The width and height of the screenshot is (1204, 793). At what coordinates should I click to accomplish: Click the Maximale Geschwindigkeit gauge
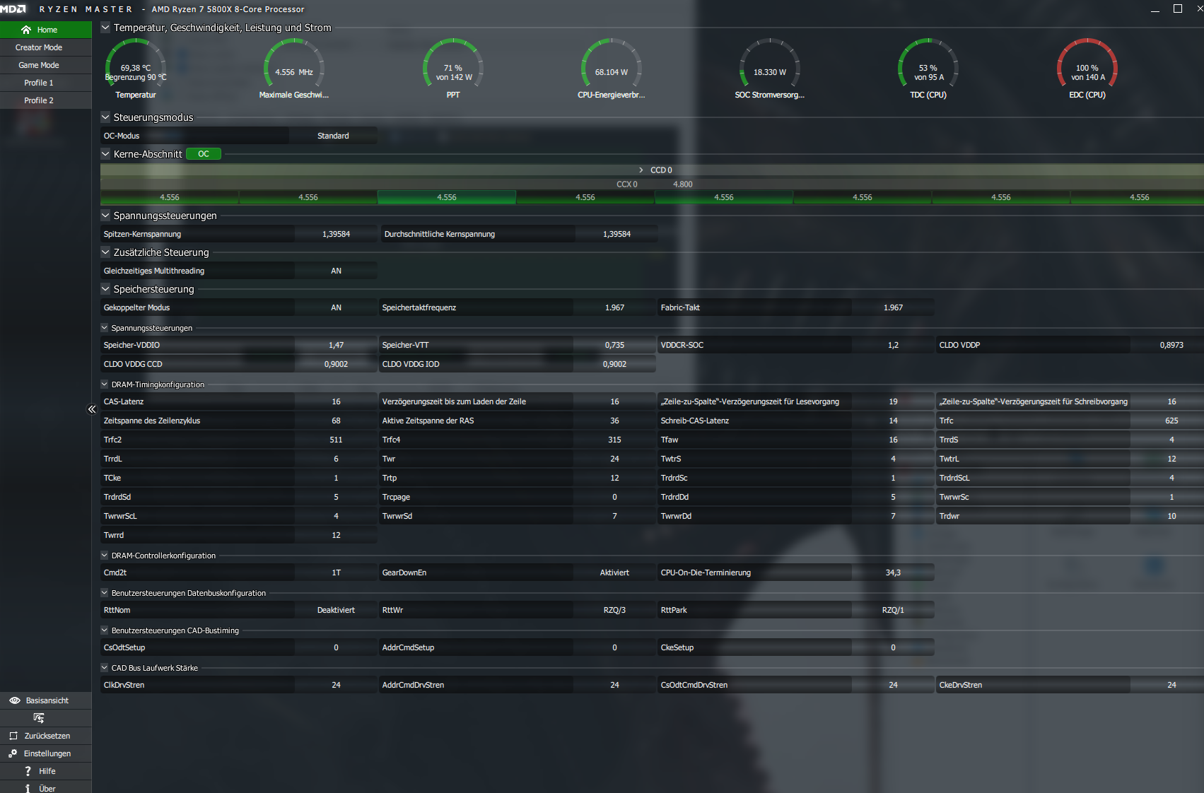[294, 63]
